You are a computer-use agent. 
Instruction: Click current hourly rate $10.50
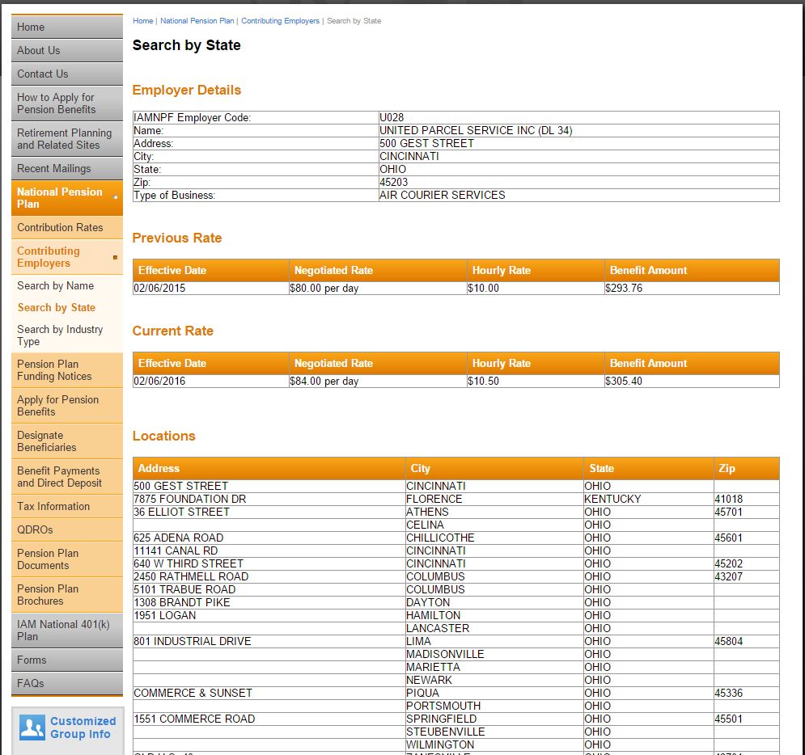pyautogui.click(x=483, y=381)
